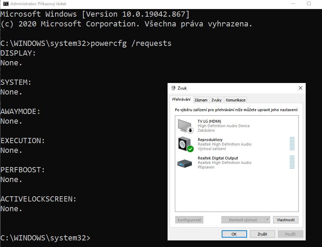Viewport: 322px width, 247px height.
Task: Click 'High Definition Audio Device' description under TV LG
Action: tap(224, 126)
